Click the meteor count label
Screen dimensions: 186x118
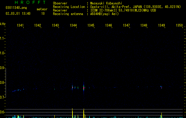[x=42, y=9]
